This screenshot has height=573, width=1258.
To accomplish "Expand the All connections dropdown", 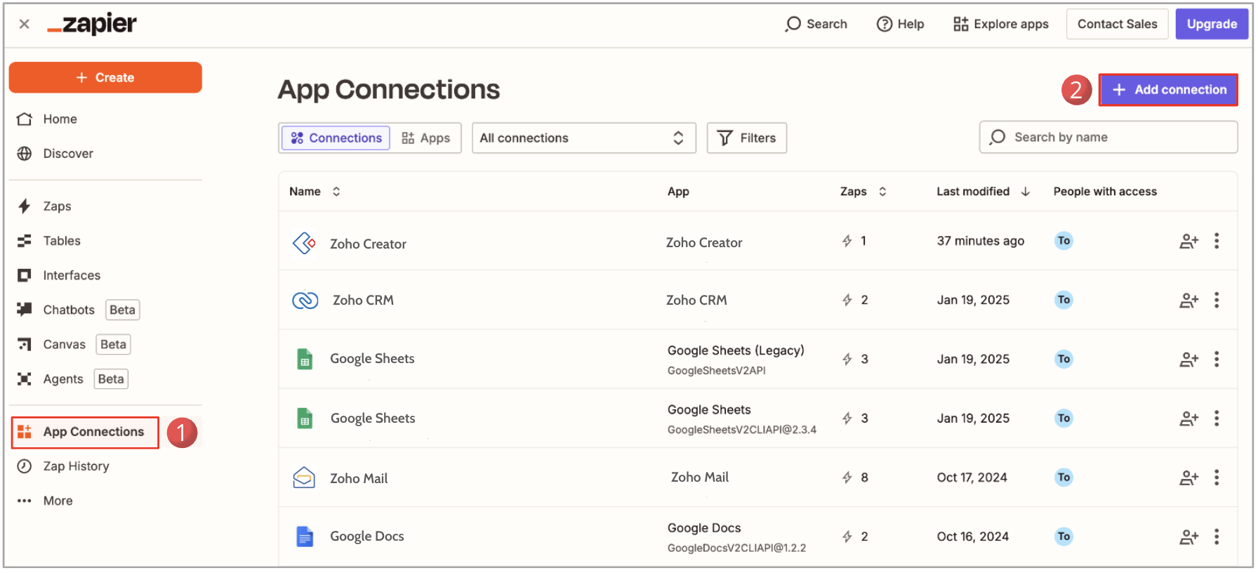I will pyautogui.click(x=583, y=138).
